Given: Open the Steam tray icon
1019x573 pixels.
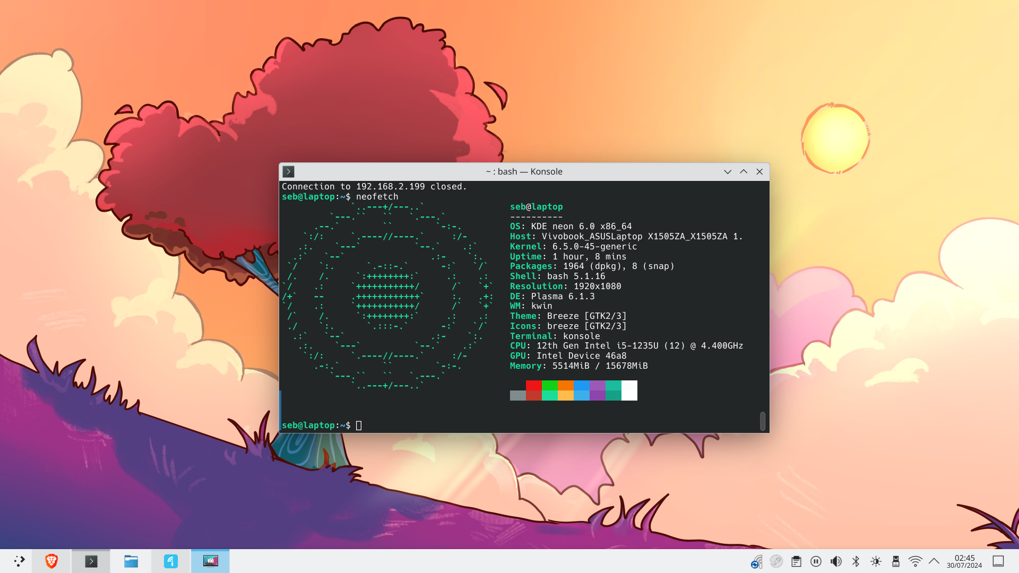Looking at the screenshot, I should pyautogui.click(x=776, y=561).
